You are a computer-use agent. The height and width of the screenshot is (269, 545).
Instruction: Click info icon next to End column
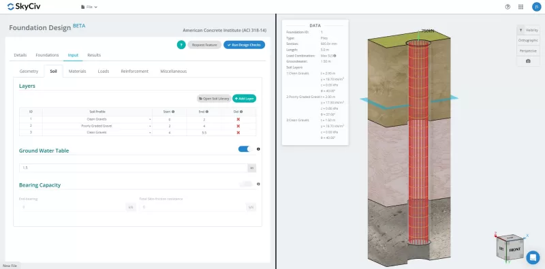[207, 112]
